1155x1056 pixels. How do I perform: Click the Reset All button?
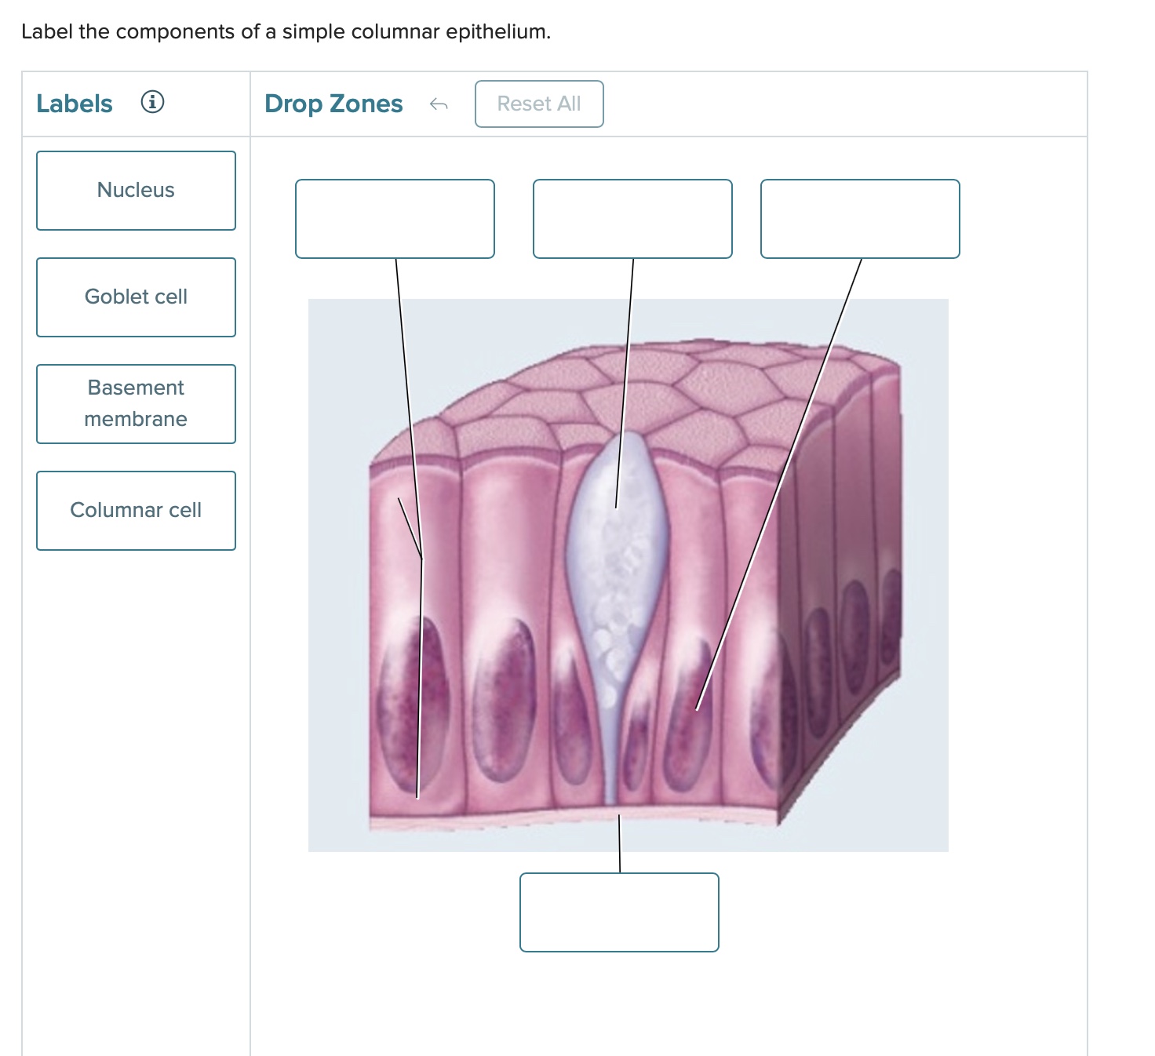[538, 103]
